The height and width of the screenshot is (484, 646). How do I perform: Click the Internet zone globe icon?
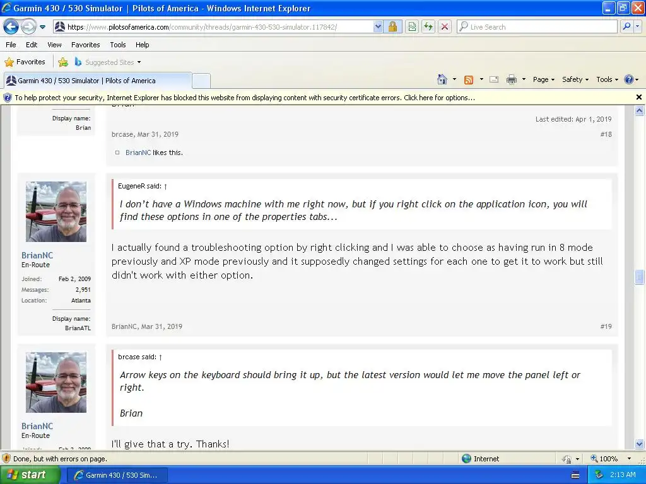[x=466, y=459]
